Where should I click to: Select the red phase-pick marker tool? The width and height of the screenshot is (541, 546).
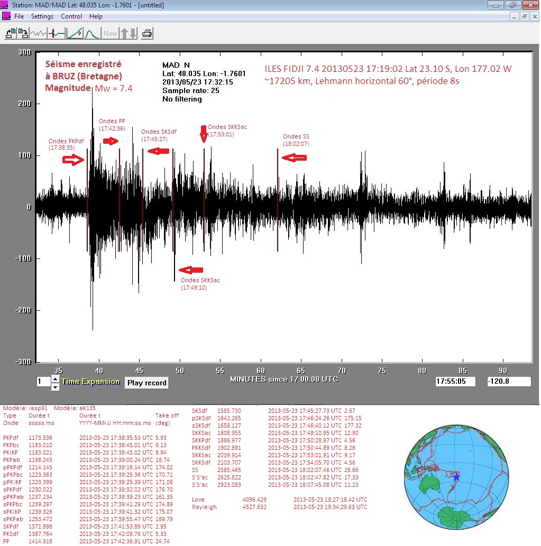pyautogui.click(x=57, y=33)
